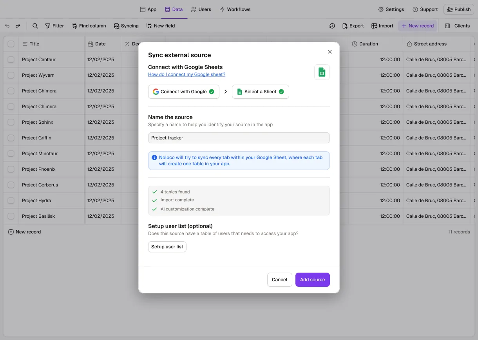The width and height of the screenshot is (478, 340).
Task: Check the Project Sphinx row checkbox
Action: pos(11,122)
